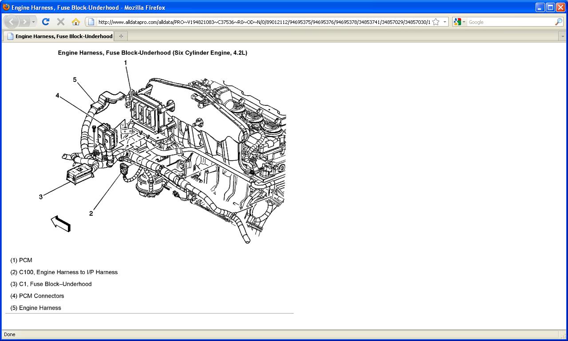
Task: Expand the address bar URL dropdown
Action: coord(445,22)
